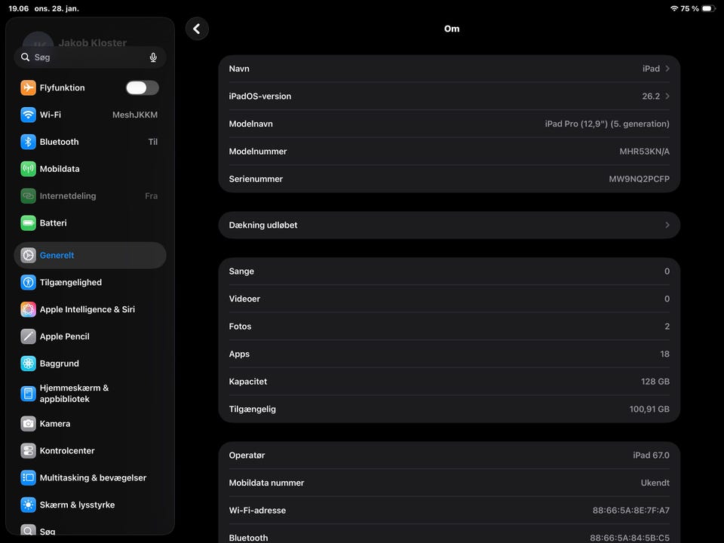Tap the magnifying glass in search field
This screenshot has width=724, height=543.
pyautogui.click(x=26, y=57)
